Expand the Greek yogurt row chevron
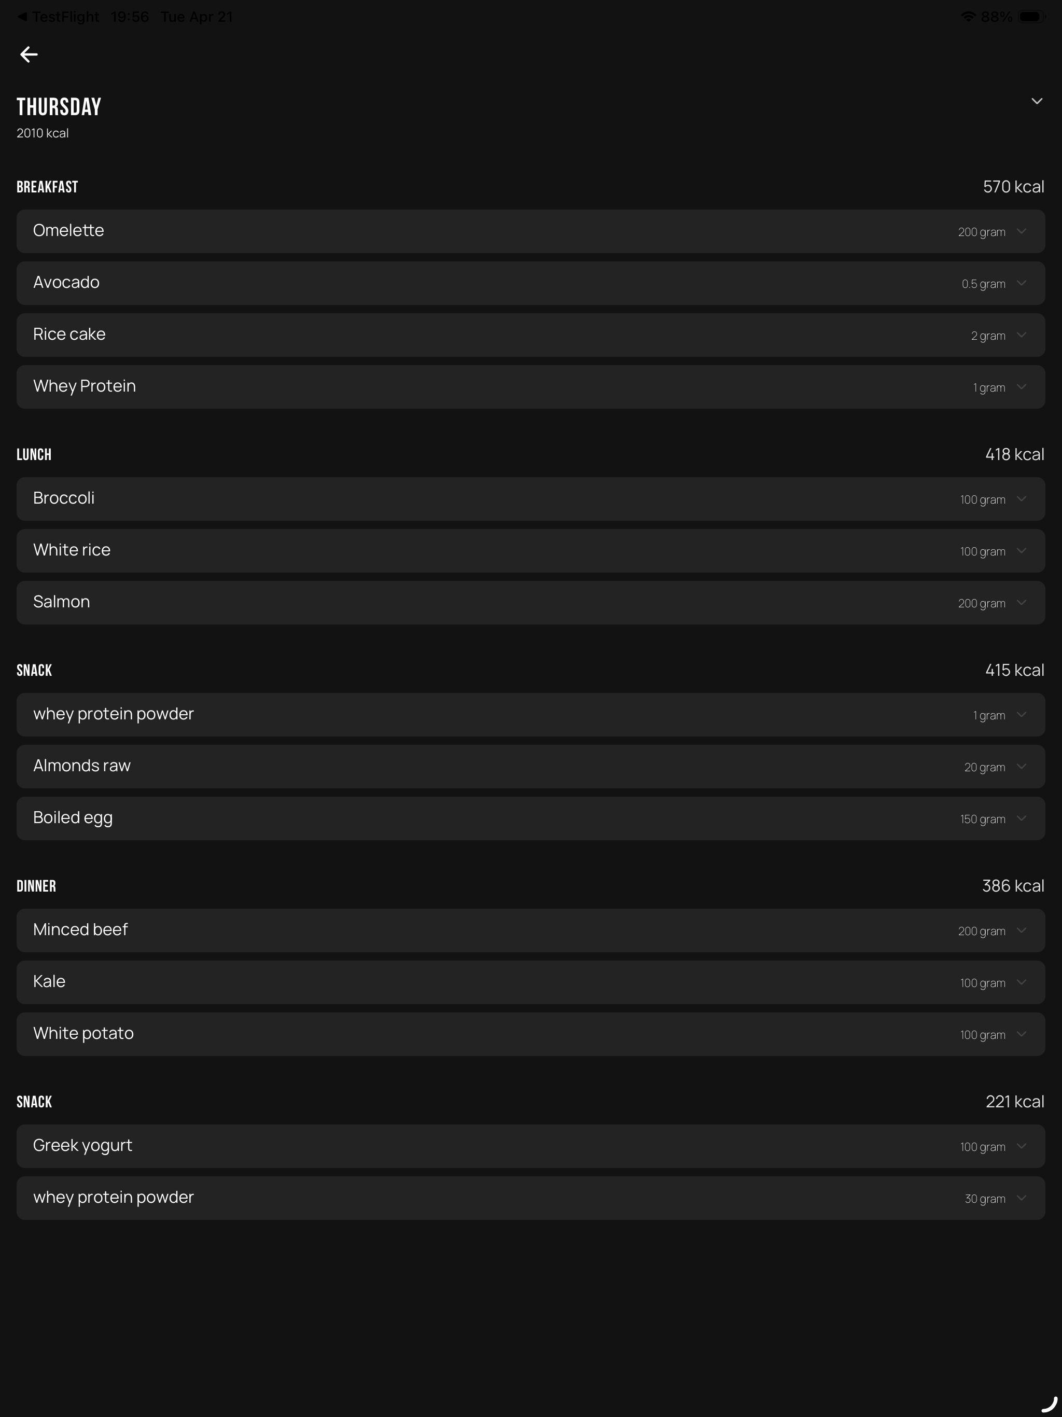The width and height of the screenshot is (1062, 1417). pos(1021,1147)
